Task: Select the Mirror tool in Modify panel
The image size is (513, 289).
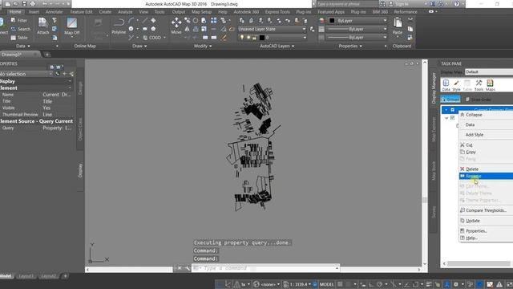Action: (x=187, y=29)
